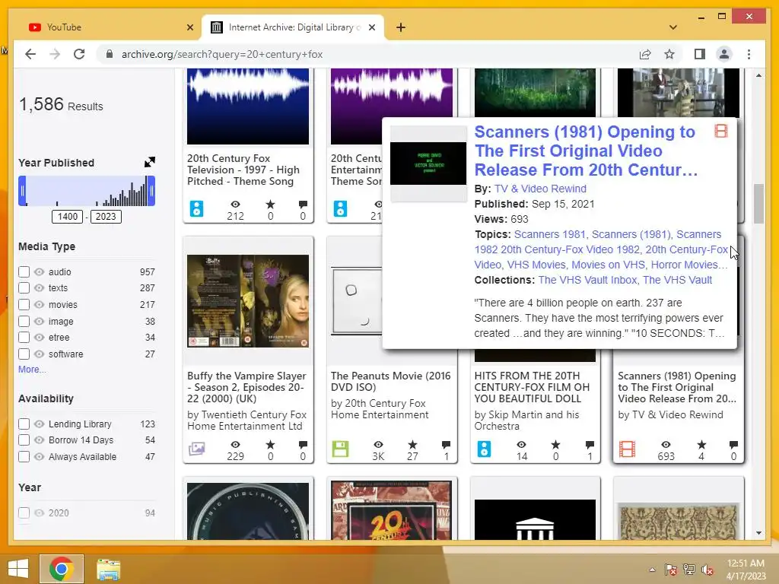This screenshot has height=584, width=779.
Task: Click film icon in Scanners hover popup
Action: [721, 131]
